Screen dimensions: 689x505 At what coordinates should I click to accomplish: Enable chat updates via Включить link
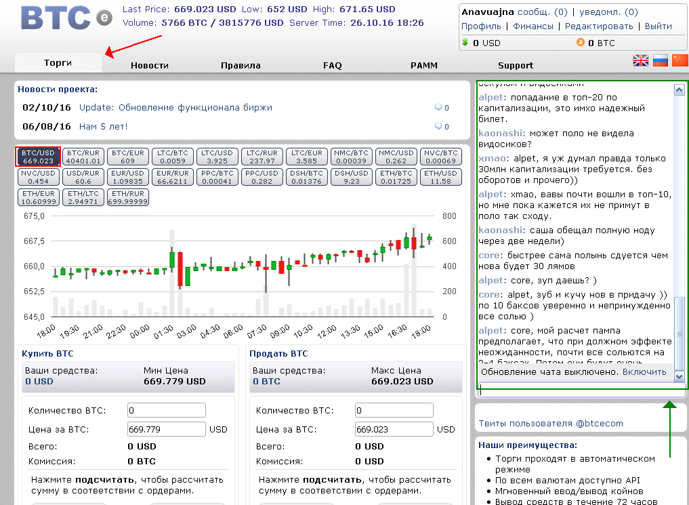click(644, 371)
